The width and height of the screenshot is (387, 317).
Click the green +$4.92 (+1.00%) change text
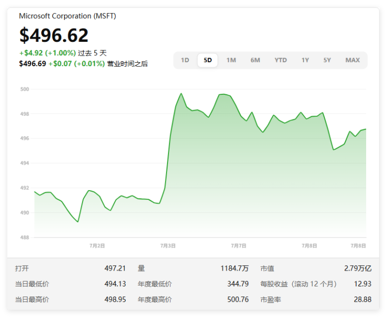48,53
